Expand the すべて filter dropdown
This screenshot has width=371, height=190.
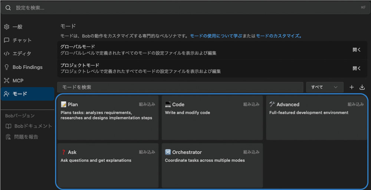(325, 87)
